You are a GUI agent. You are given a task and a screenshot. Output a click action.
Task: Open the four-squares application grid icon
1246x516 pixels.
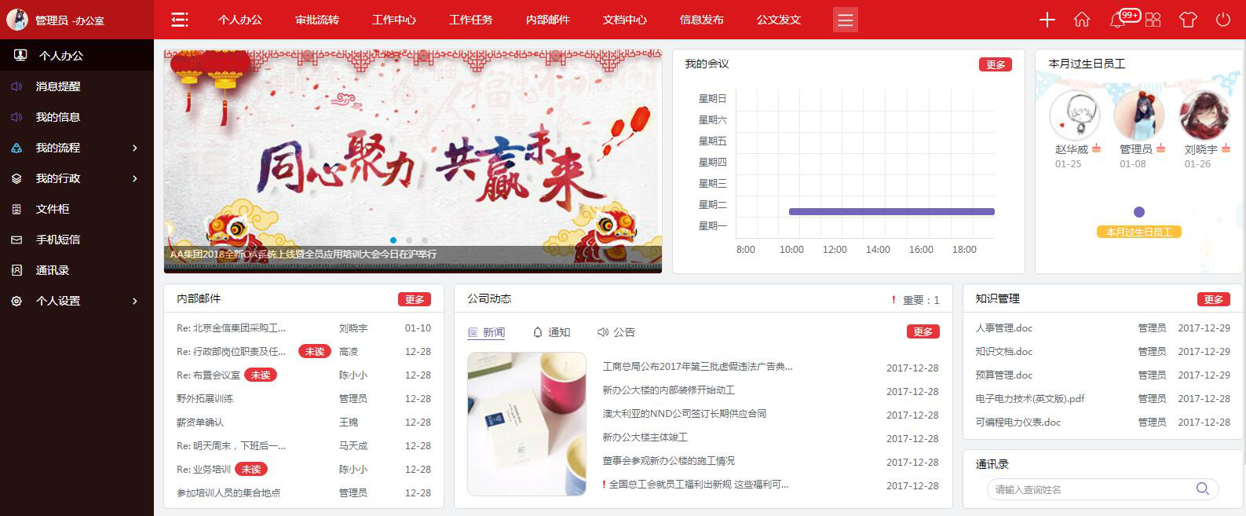coord(1153,20)
